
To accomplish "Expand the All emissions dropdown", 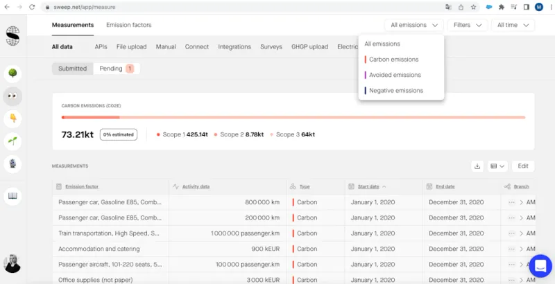I will [414, 25].
